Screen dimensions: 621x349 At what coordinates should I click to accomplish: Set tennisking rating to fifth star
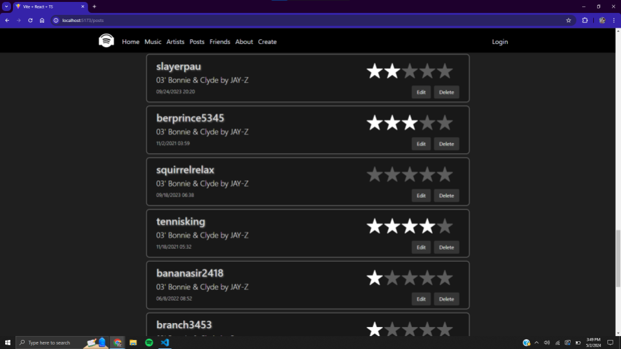click(445, 226)
